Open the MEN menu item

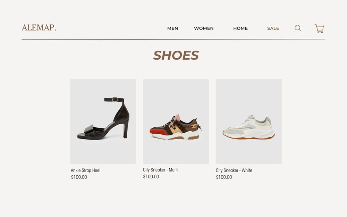(x=172, y=28)
